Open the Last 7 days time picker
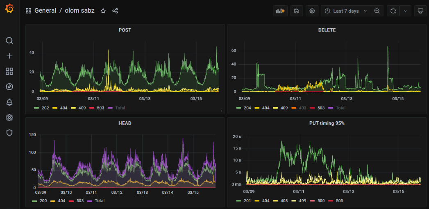429x209 pixels. 346,11
